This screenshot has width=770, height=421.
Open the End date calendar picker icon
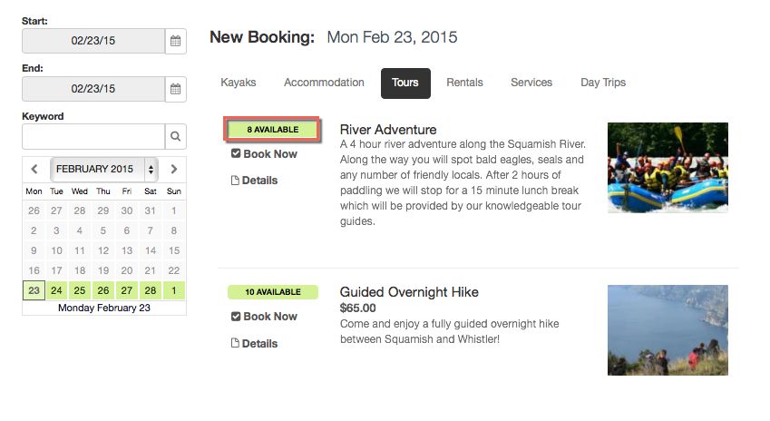click(176, 89)
